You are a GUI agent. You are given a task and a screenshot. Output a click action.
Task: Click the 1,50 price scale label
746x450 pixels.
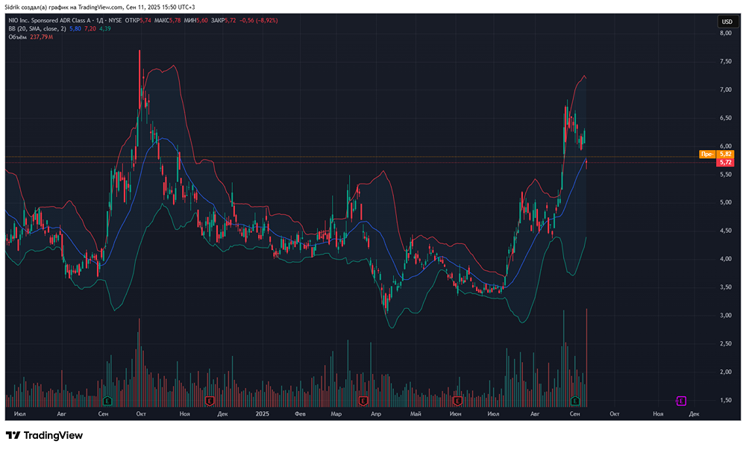[x=726, y=400]
